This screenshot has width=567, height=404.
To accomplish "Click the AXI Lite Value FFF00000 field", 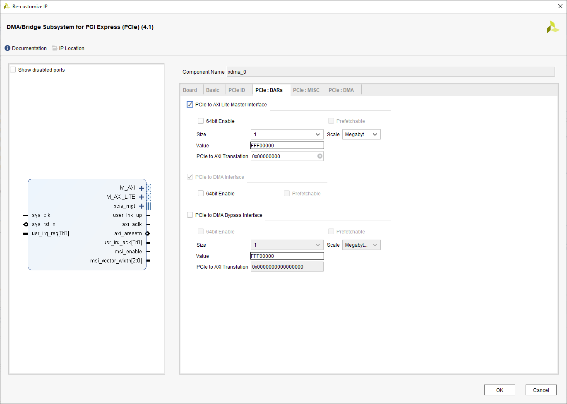I will tap(287, 146).
